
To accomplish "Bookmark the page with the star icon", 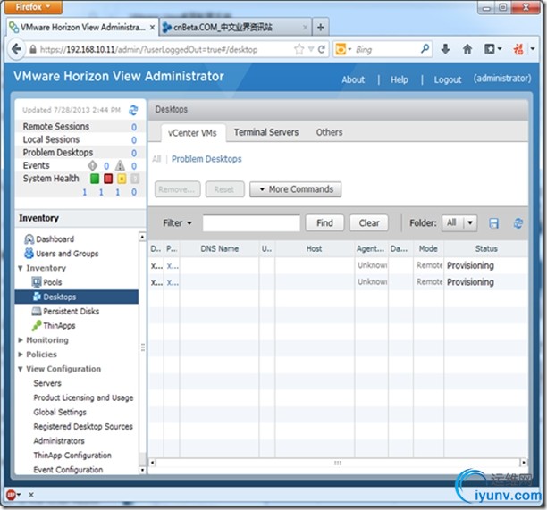I will click(x=299, y=49).
